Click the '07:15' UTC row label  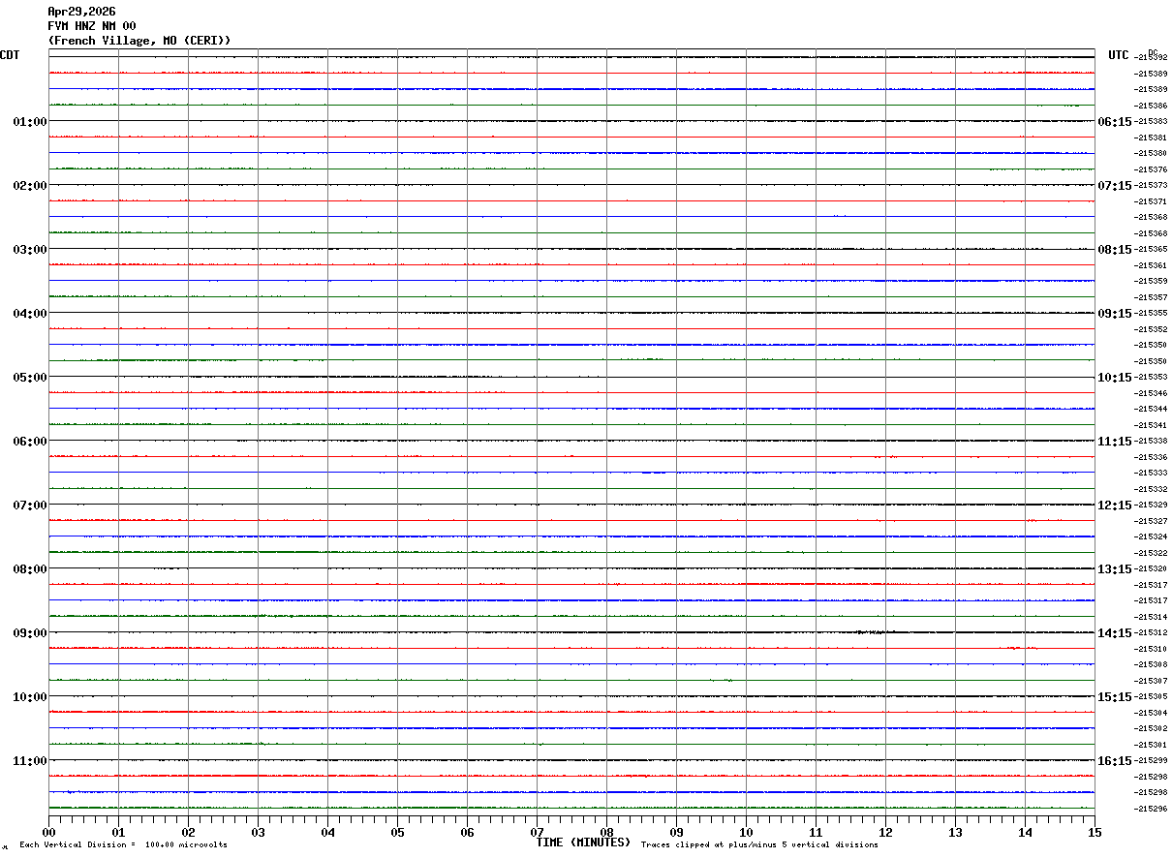tap(1114, 186)
